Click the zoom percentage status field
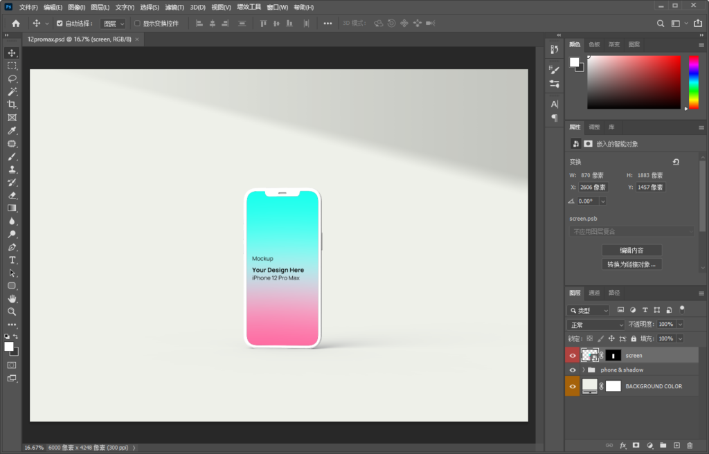Viewport: 709px width, 454px height. point(34,448)
